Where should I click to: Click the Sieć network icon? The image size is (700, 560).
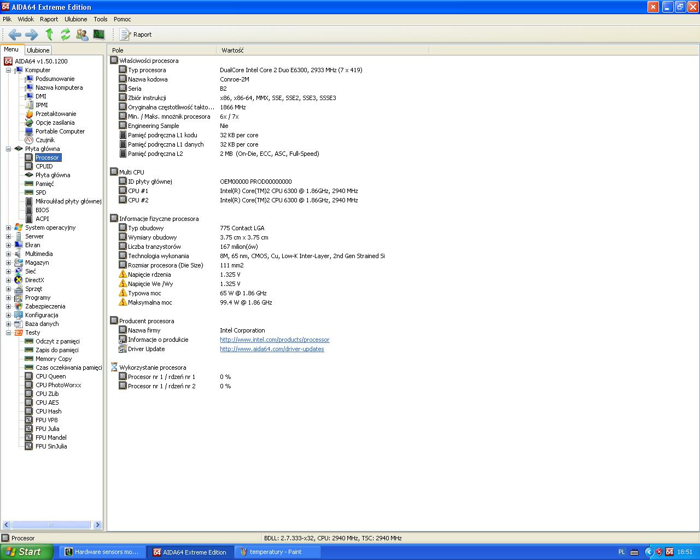19,271
